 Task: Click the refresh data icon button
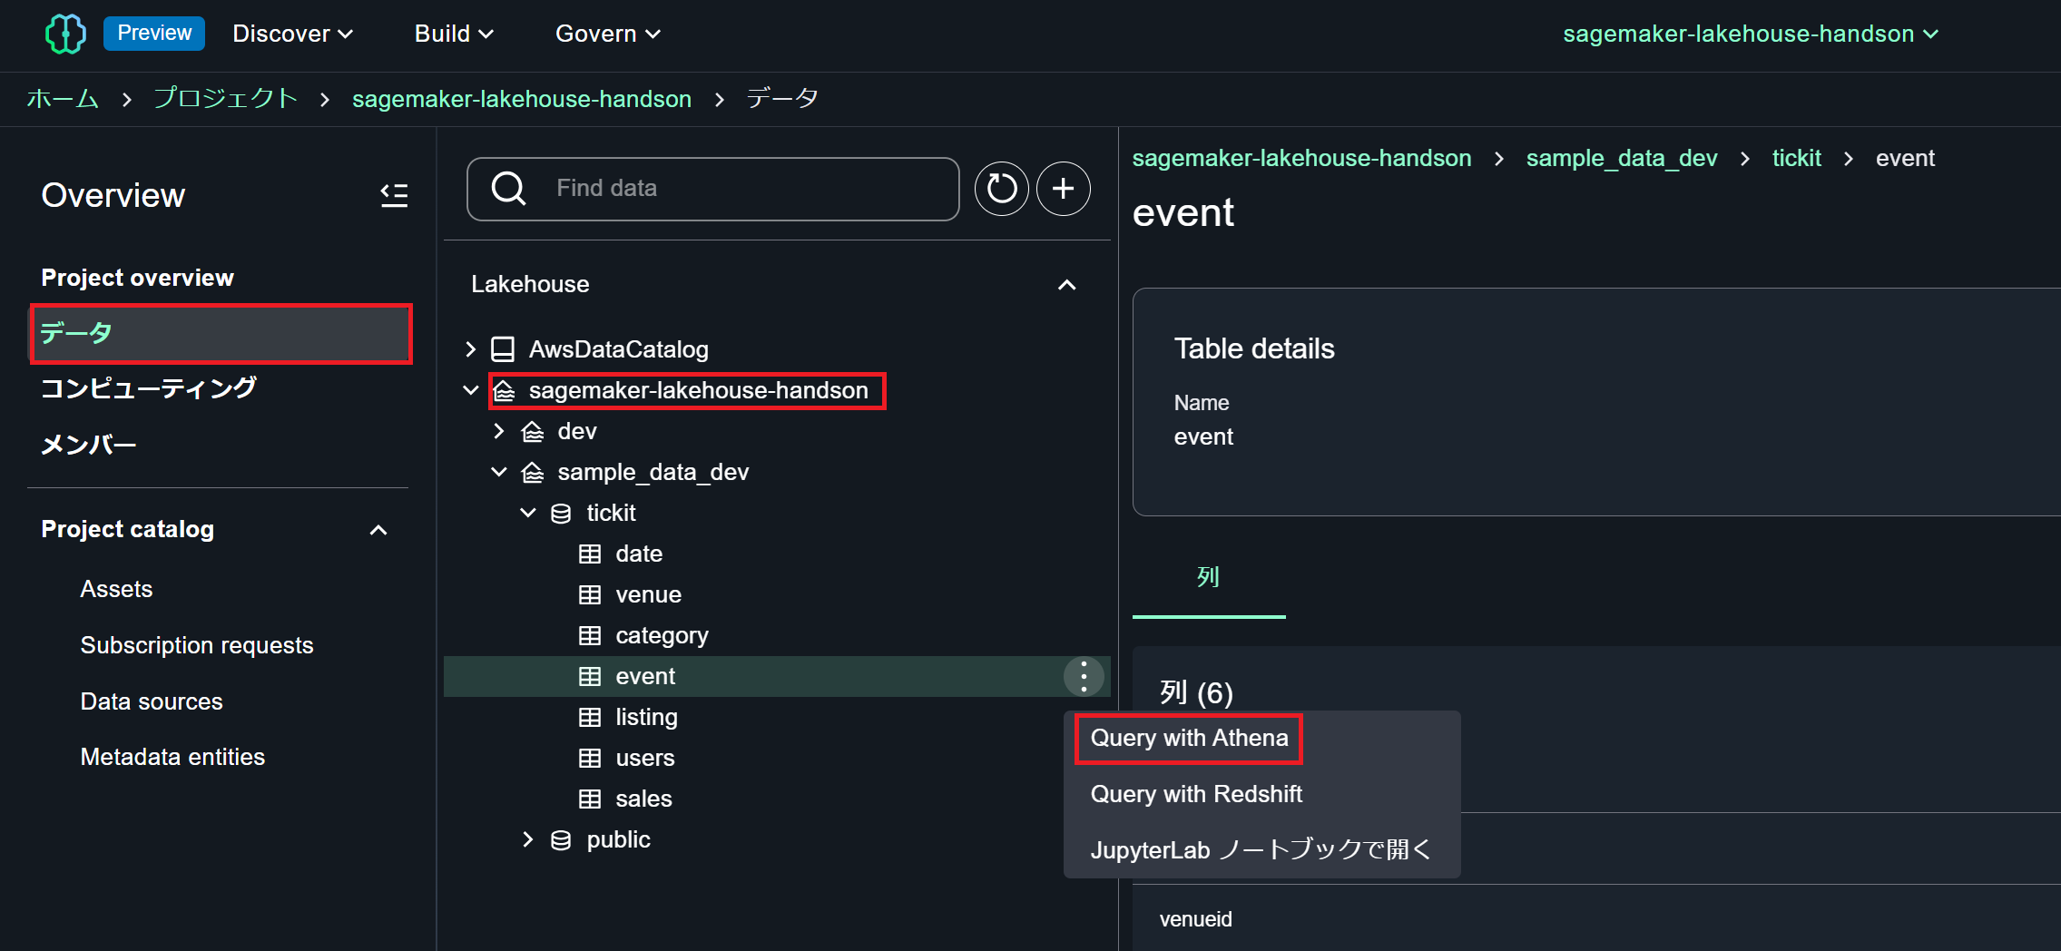(x=1001, y=189)
